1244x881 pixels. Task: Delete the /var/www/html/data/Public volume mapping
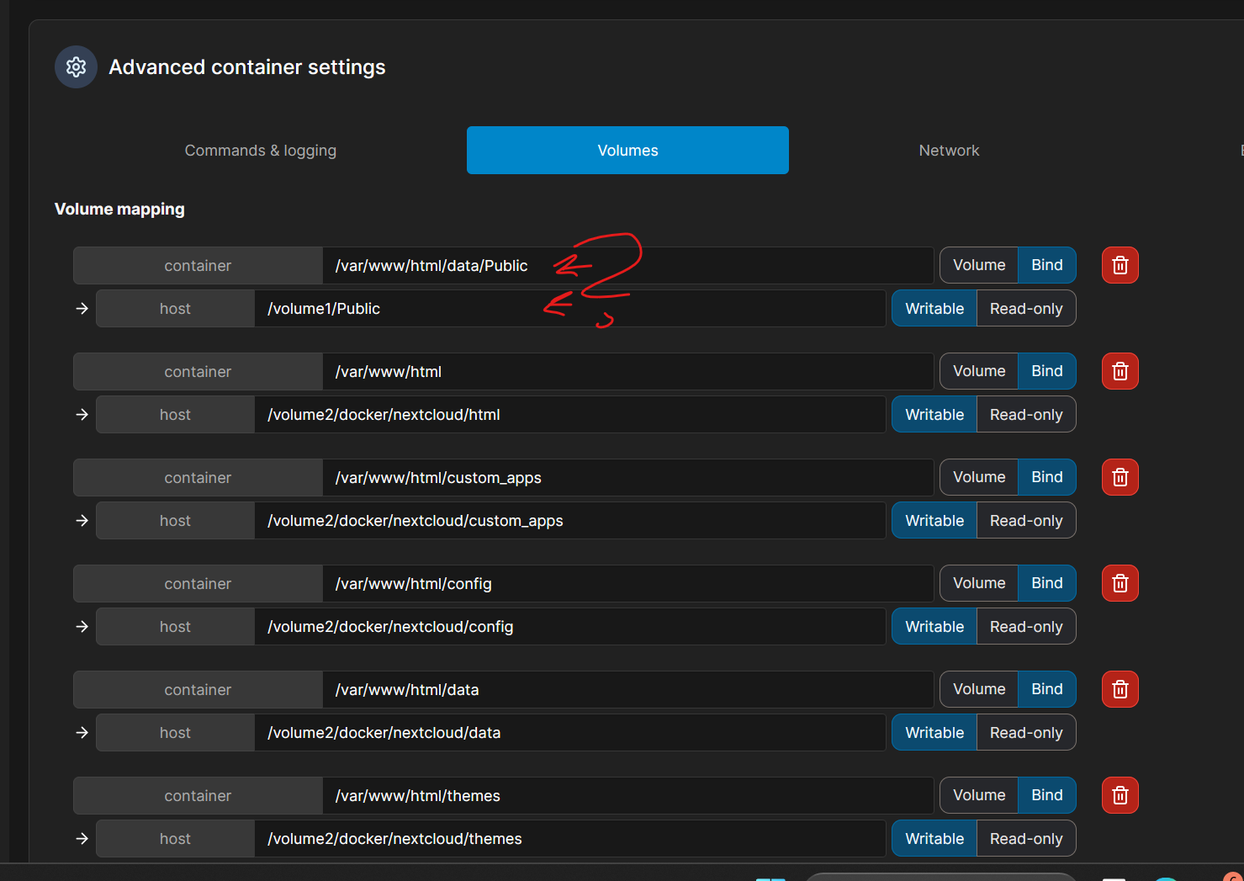click(1120, 265)
